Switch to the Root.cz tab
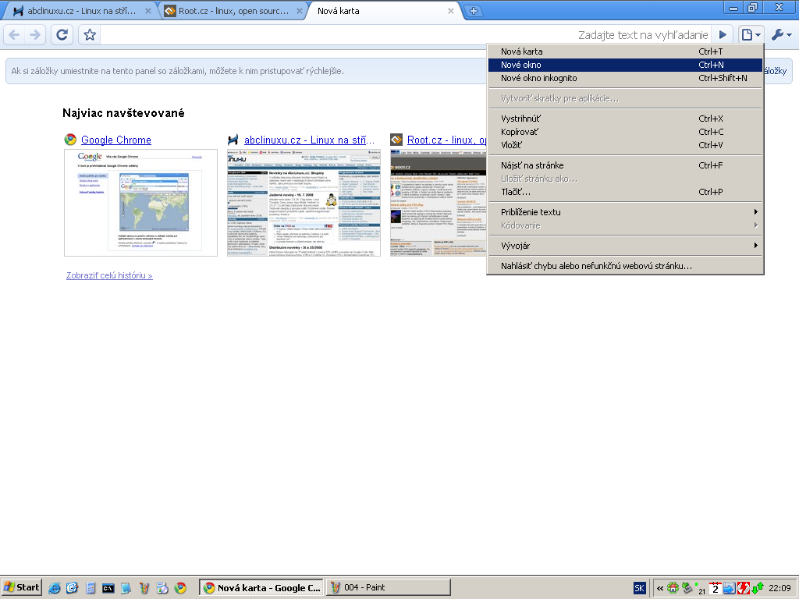 (x=233, y=11)
